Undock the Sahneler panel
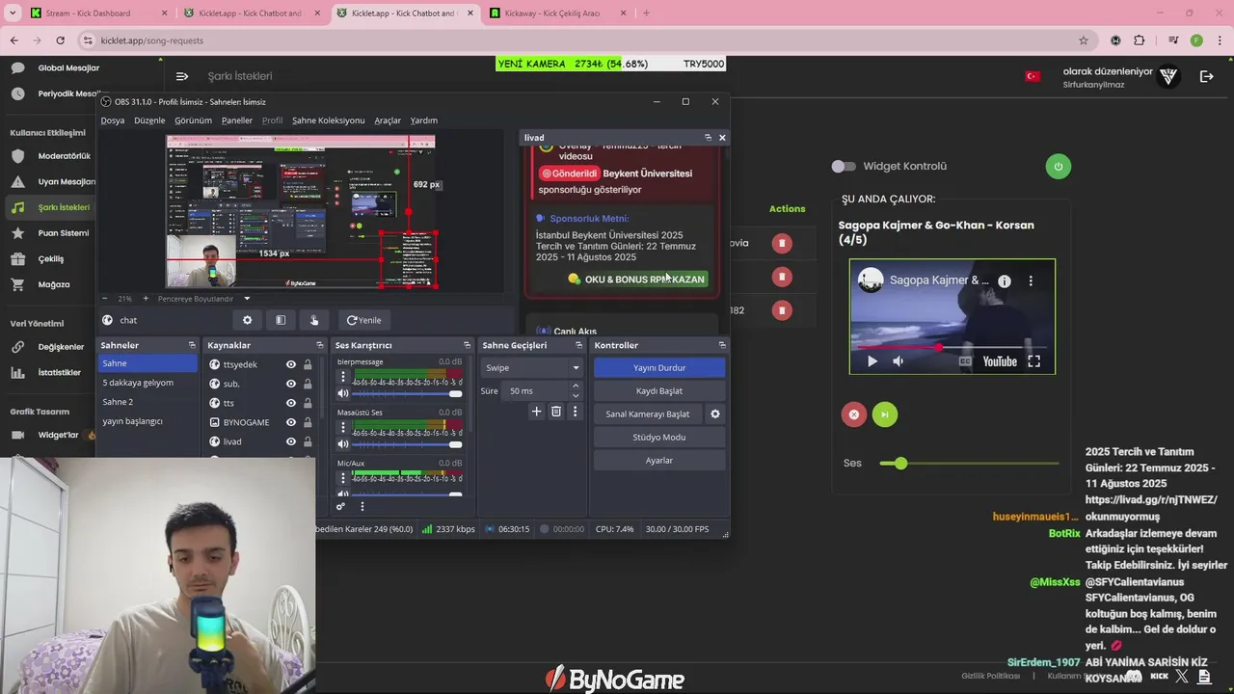The height and width of the screenshot is (694, 1234). pyautogui.click(x=192, y=345)
